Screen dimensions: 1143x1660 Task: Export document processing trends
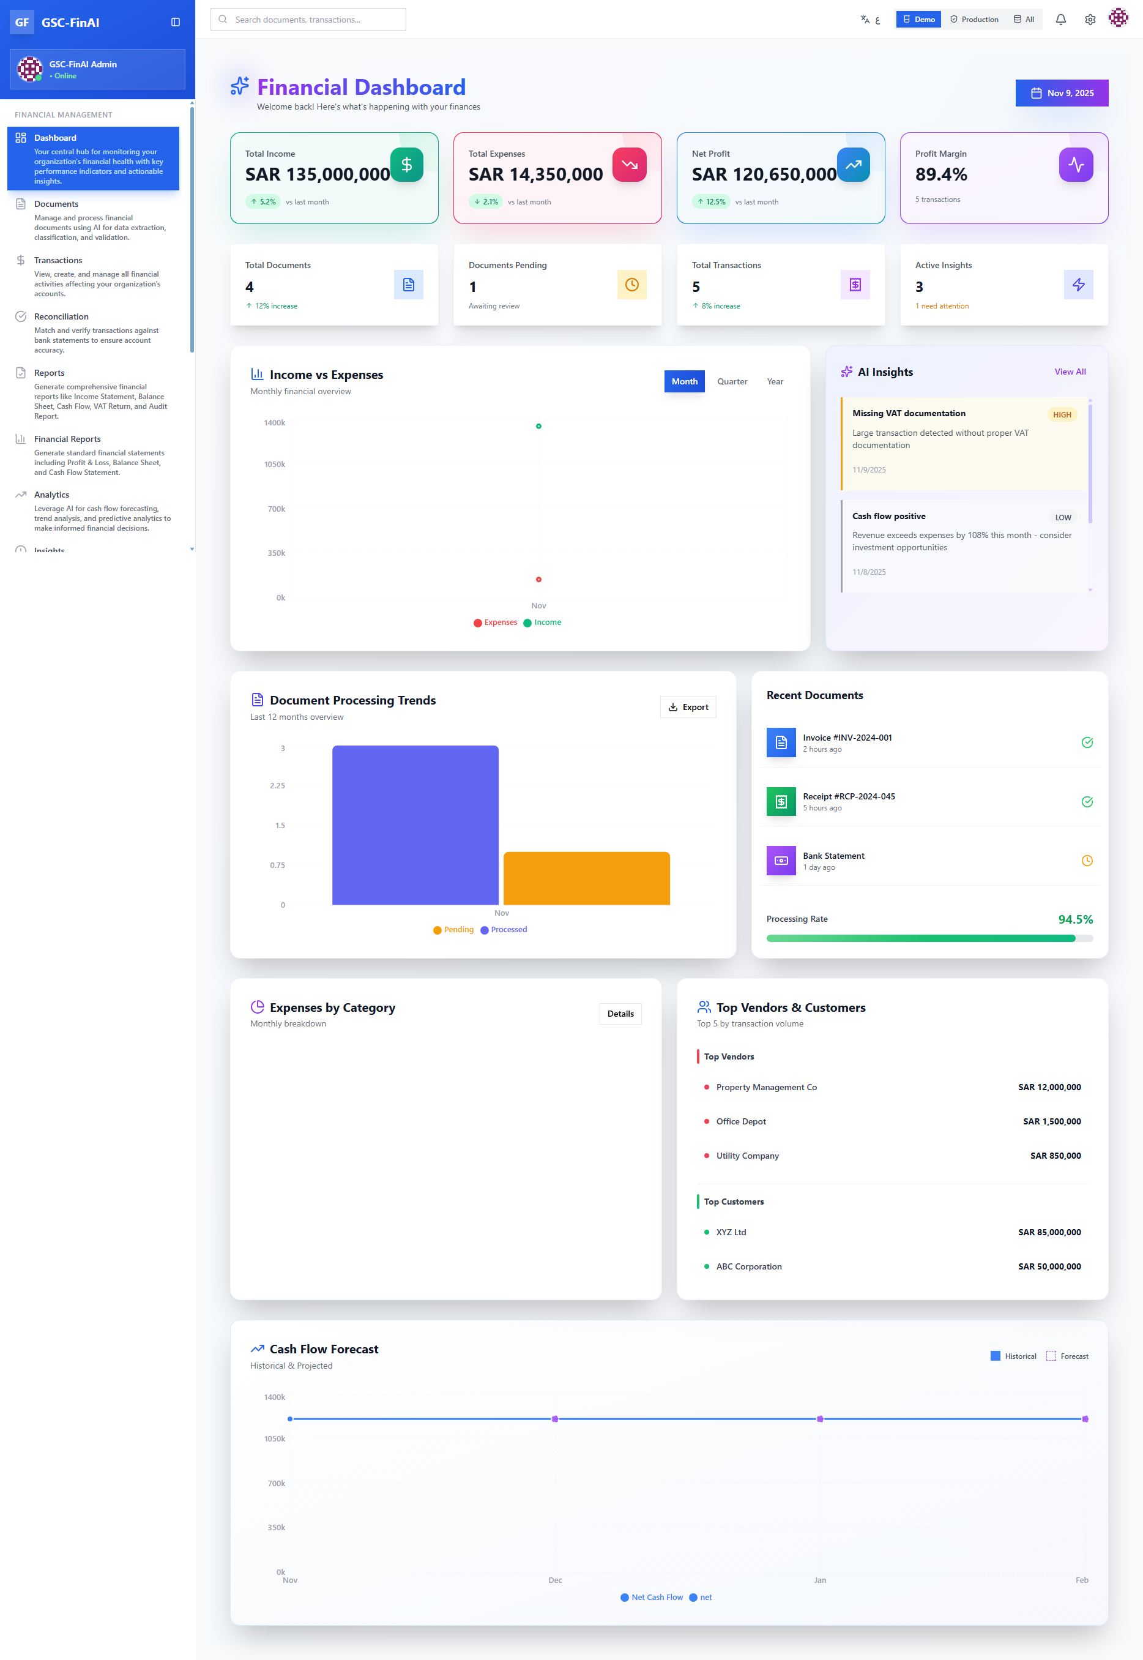688,707
